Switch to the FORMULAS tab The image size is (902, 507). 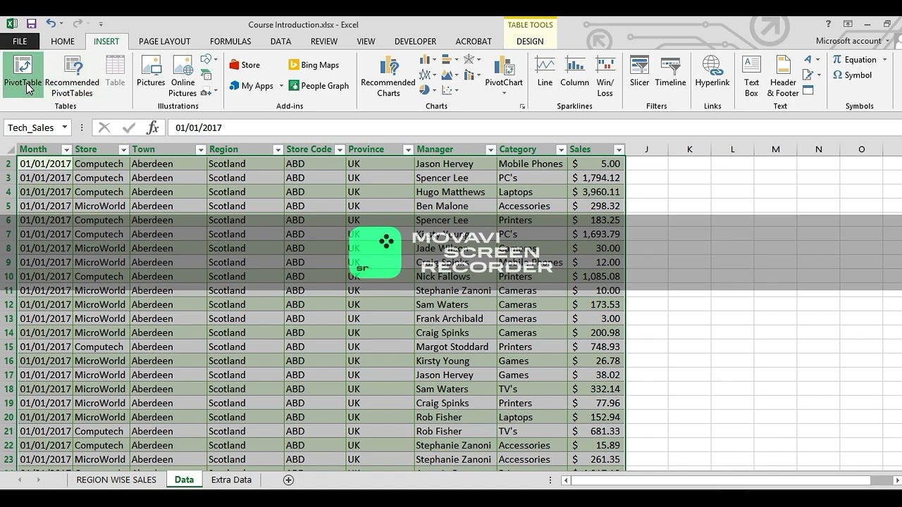point(230,42)
